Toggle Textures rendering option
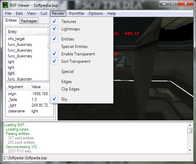This screenshot has width=196, height=164. 81,21
